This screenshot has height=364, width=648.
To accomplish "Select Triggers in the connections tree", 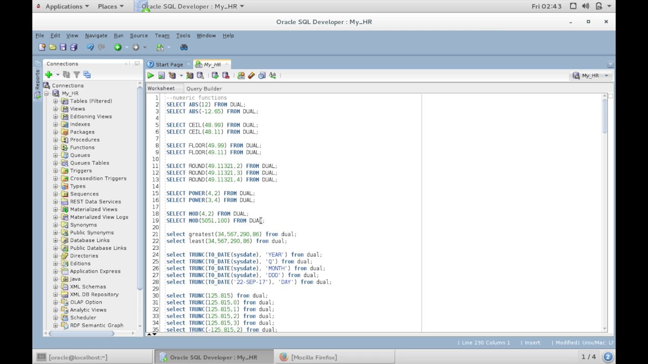I will click(81, 171).
